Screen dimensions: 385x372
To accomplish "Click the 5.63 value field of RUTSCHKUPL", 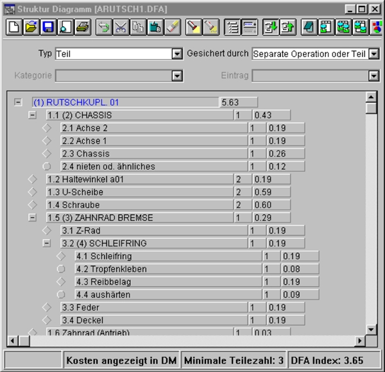I will [x=238, y=102].
